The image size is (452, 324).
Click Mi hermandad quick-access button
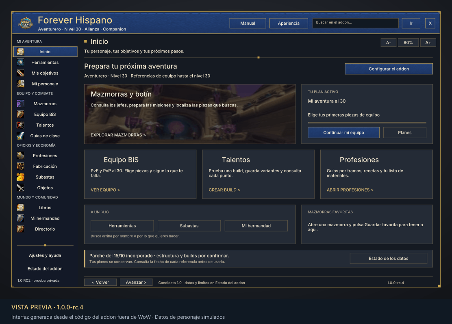(x=256, y=226)
